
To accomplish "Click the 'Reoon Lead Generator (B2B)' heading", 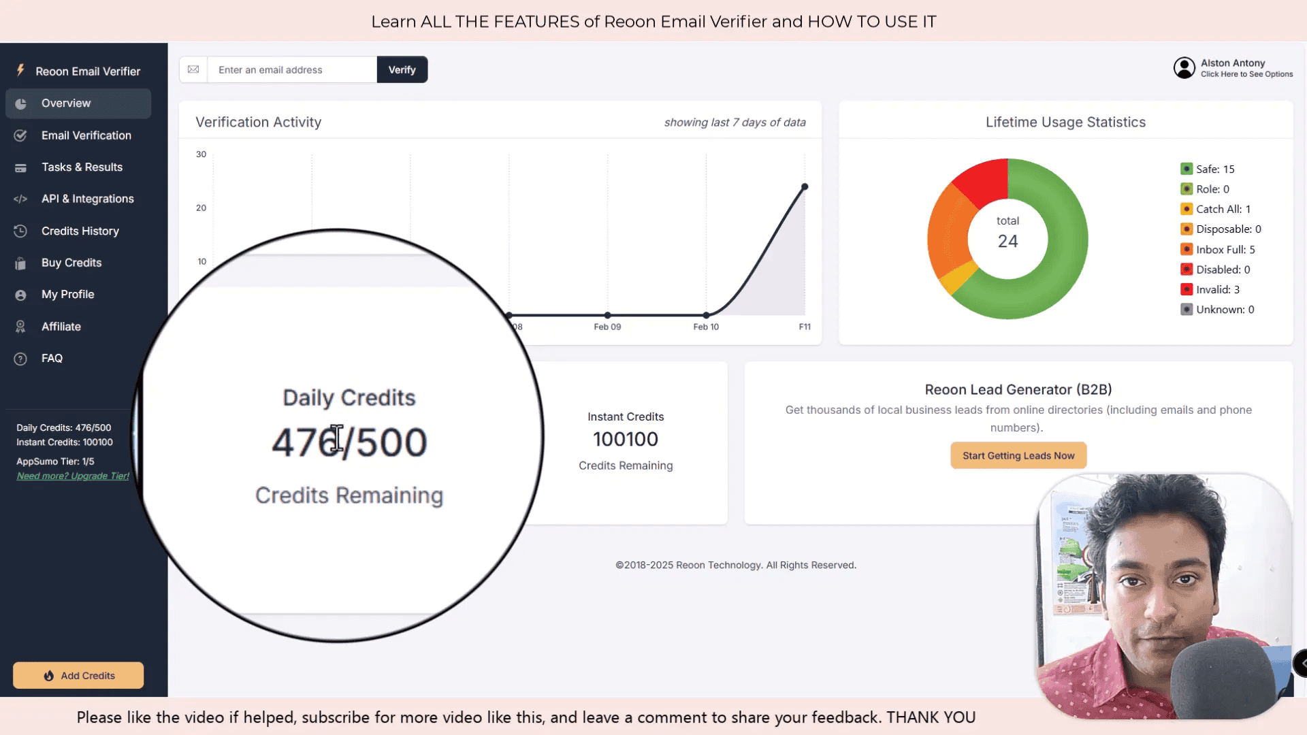I will tap(1018, 390).
